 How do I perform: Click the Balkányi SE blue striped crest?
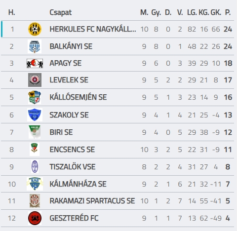point(35,46)
